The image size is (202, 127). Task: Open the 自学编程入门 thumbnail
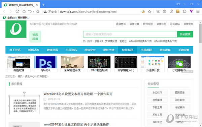[126, 64]
